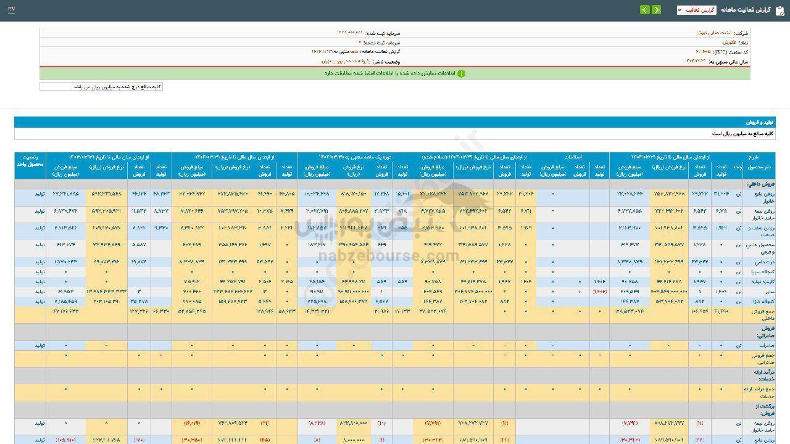Viewport: 790px width, 444px height.
Task: Click the note box about amounts in million rials
Action: click(x=101, y=87)
